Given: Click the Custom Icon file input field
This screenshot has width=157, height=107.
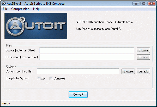Looking at the screenshot, I should pos(78,71).
